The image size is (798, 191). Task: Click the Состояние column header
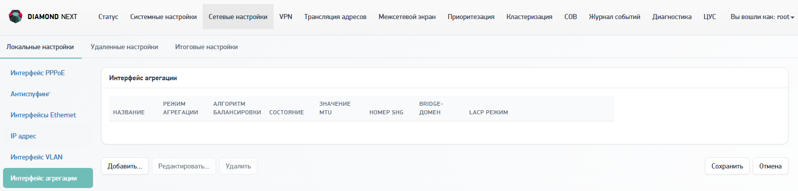pyautogui.click(x=287, y=112)
